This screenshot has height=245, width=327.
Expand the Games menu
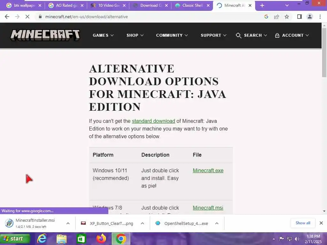(103, 35)
